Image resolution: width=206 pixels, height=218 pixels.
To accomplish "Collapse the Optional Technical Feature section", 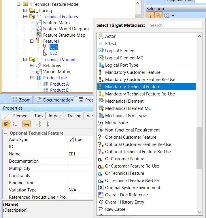I will pos(5,133).
